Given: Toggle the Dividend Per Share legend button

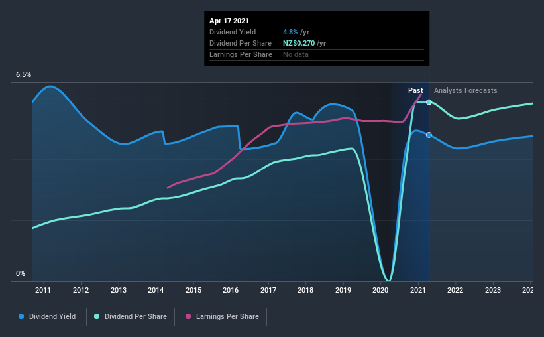Looking at the screenshot, I should coord(131,317).
